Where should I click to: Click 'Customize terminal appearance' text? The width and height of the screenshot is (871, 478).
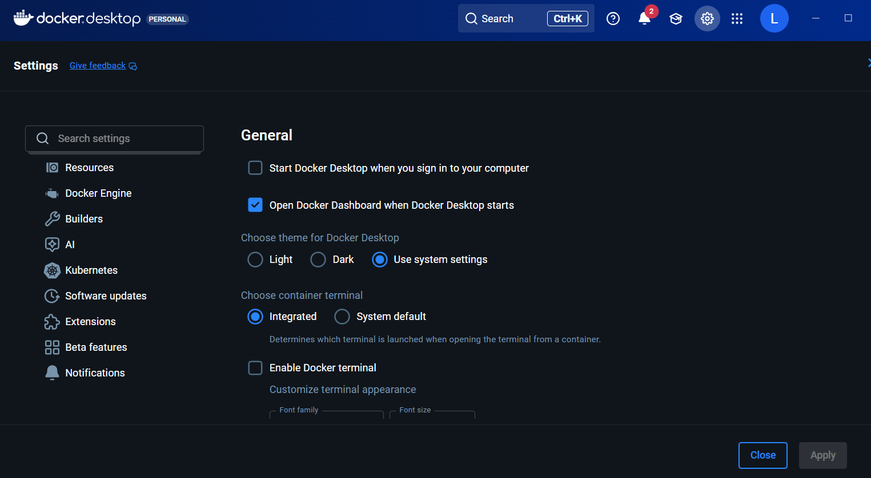click(x=343, y=390)
